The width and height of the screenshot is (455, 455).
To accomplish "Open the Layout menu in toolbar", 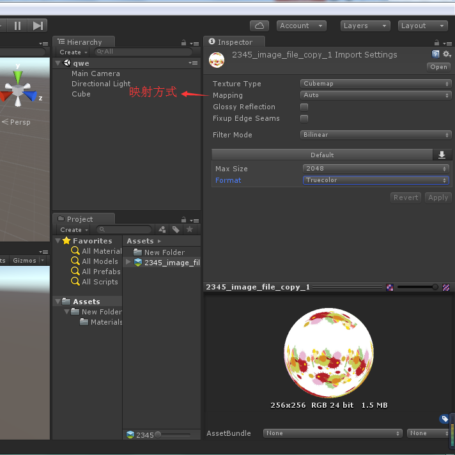I will [x=423, y=26].
